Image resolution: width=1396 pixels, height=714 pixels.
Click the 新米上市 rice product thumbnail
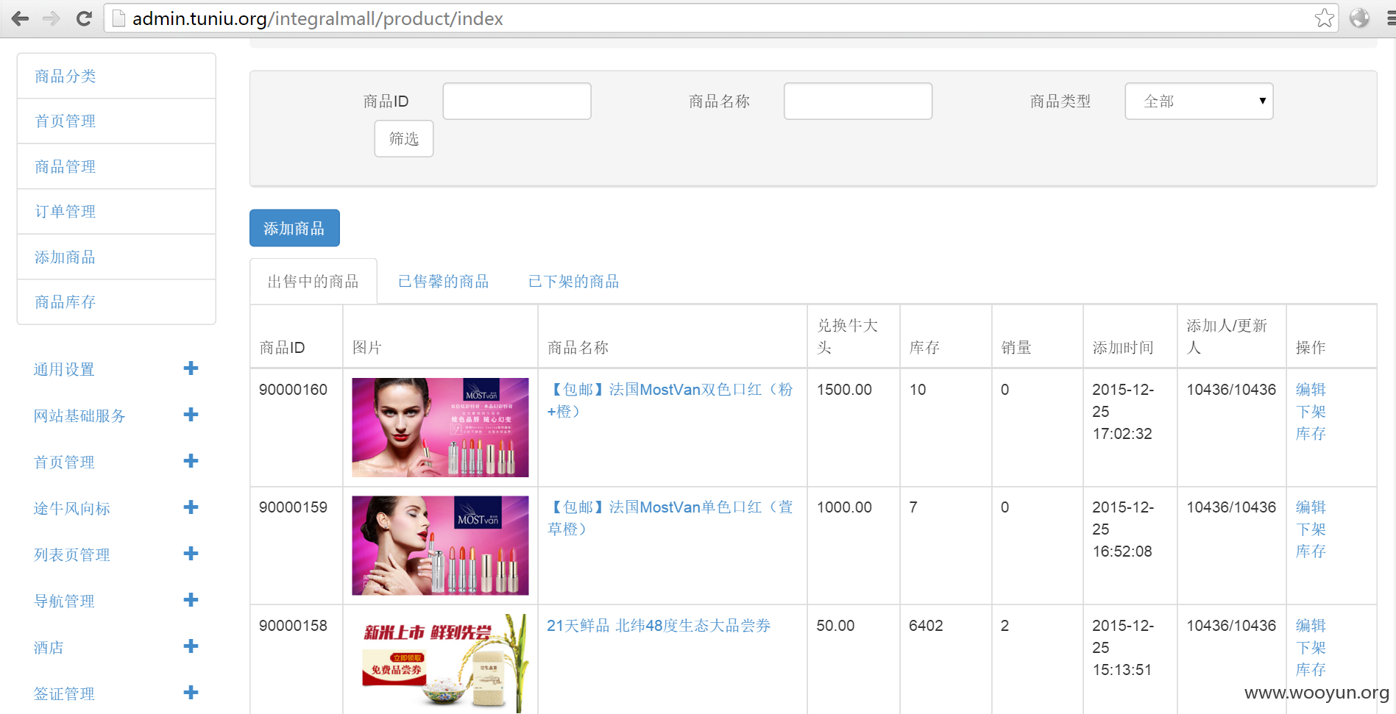pos(440,663)
